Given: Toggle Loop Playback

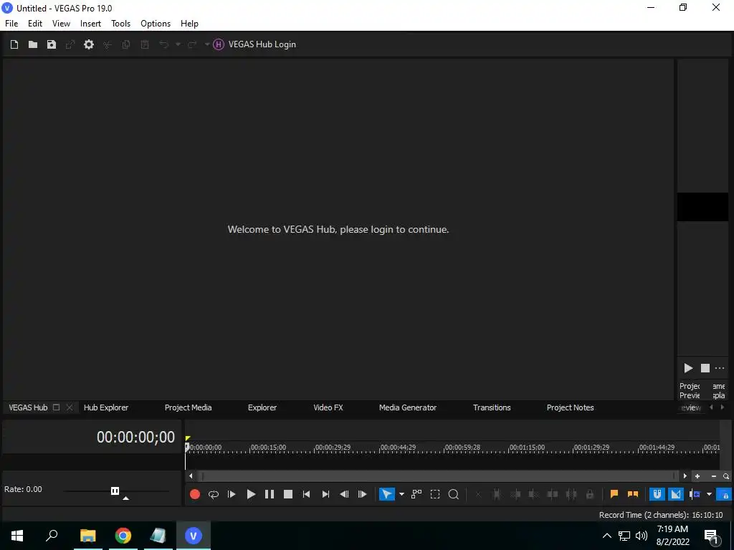Looking at the screenshot, I should click(214, 494).
